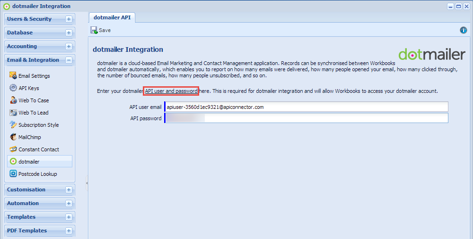Open the blue info help icon
Image resolution: width=473 pixels, height=239 pixels.
464,30
